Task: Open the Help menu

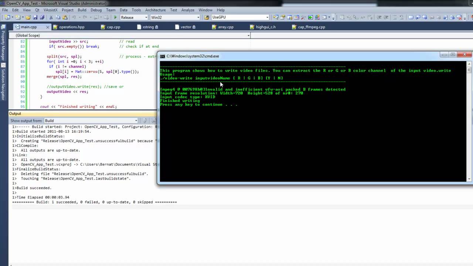Action: (x=221, y=10)
